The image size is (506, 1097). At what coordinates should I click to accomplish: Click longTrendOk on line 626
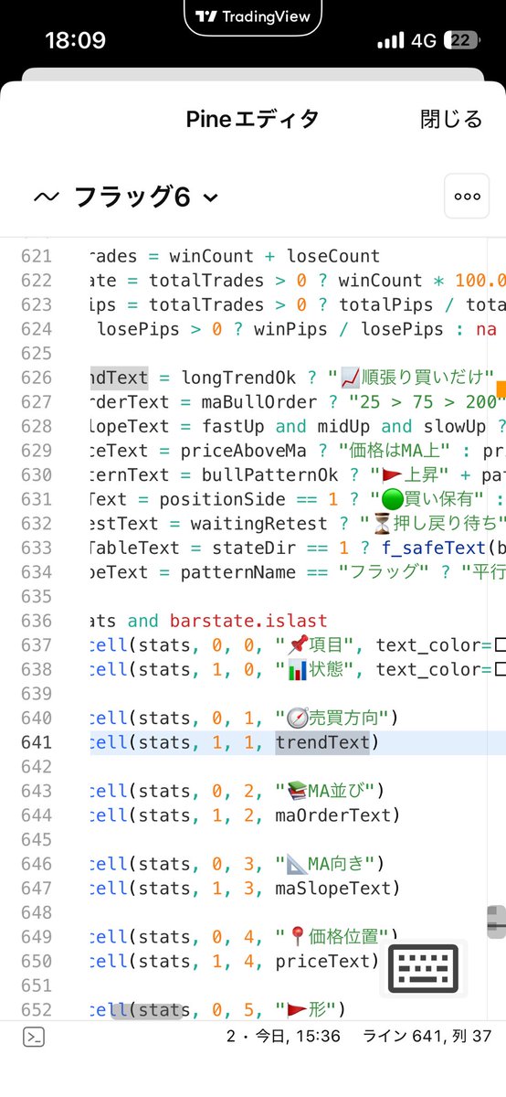237,376
